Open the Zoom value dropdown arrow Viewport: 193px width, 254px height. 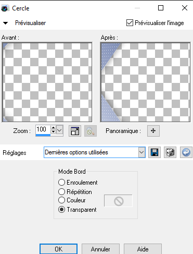tap(59, 130)
